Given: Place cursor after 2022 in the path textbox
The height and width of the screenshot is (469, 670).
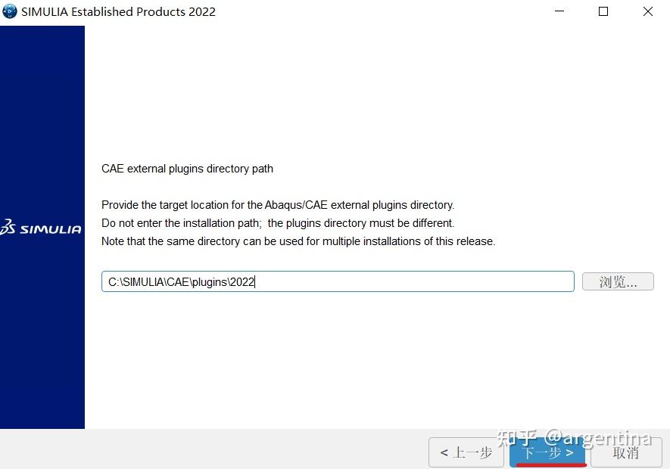Looking at the screenshot, I should tap(255, 281).
